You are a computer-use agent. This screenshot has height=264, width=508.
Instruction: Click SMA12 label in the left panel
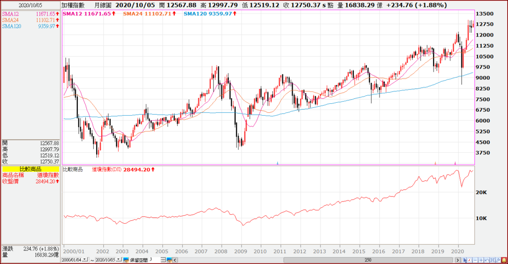point(10,14)
